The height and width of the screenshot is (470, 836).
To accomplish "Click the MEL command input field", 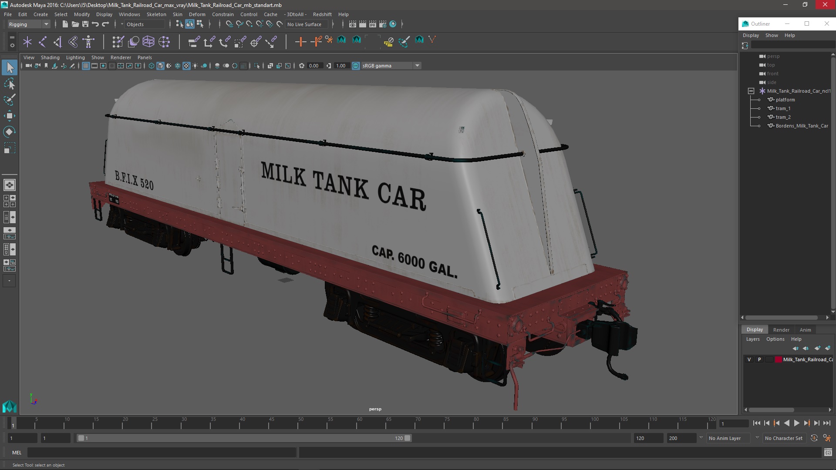I will tap(162, 453).
